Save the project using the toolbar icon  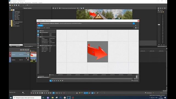point(14,5)
